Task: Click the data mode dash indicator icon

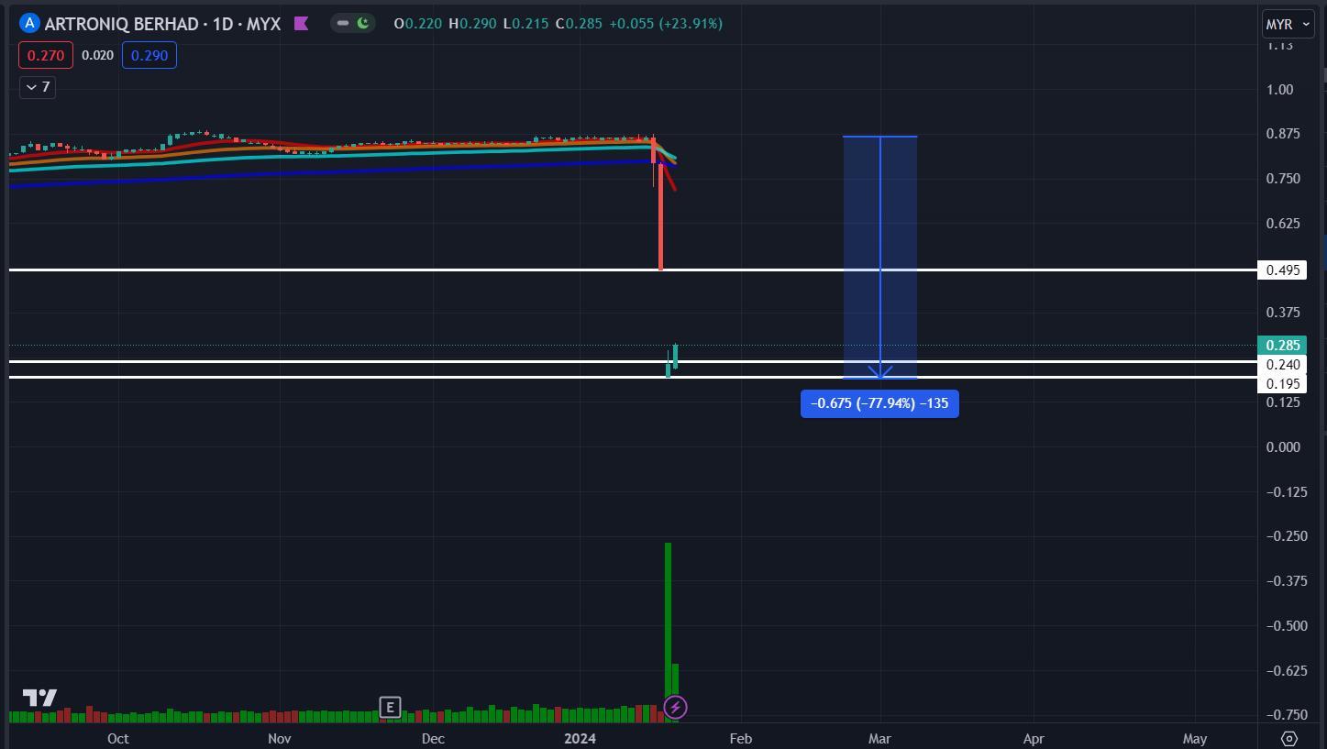Action: (343, 23)
